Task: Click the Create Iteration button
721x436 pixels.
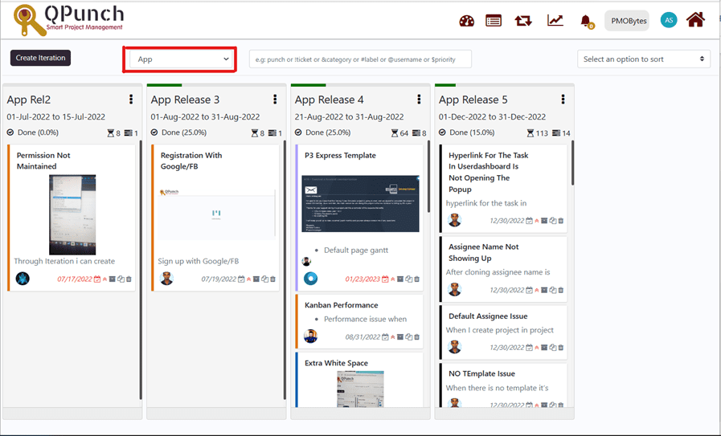Action: click(x=40, y=58)
